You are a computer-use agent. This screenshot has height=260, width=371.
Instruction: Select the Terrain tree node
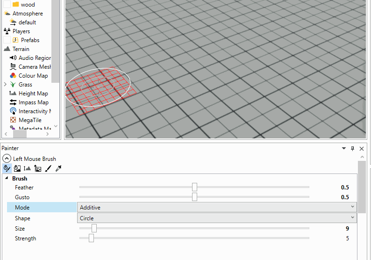[21, 49]
